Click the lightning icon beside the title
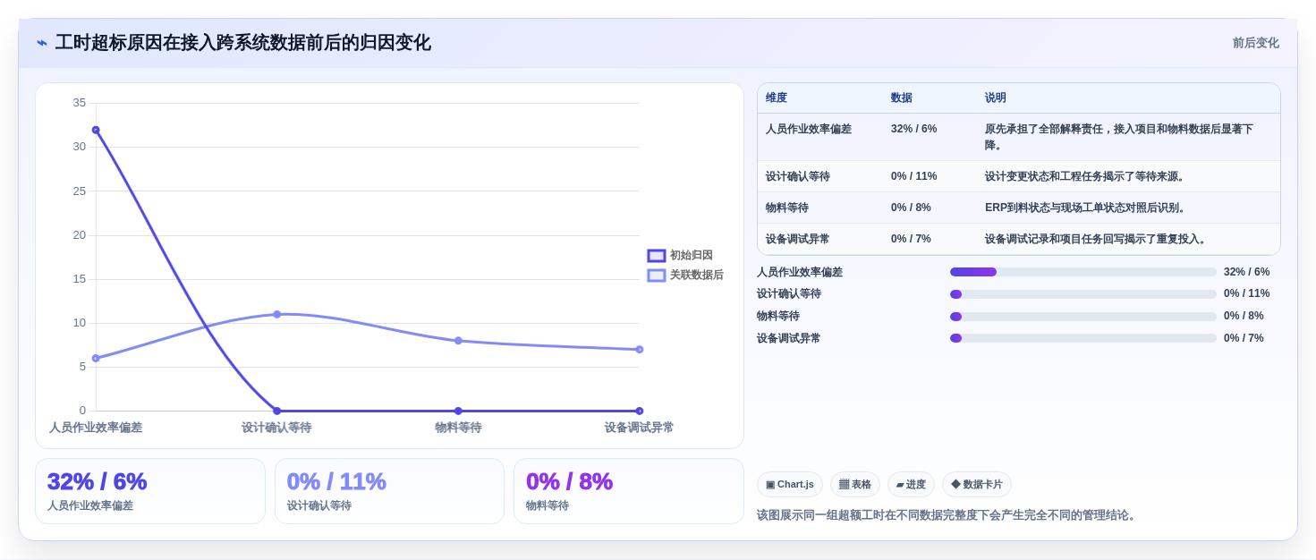This screenshot has width=1316, height=560. (42, 43)
